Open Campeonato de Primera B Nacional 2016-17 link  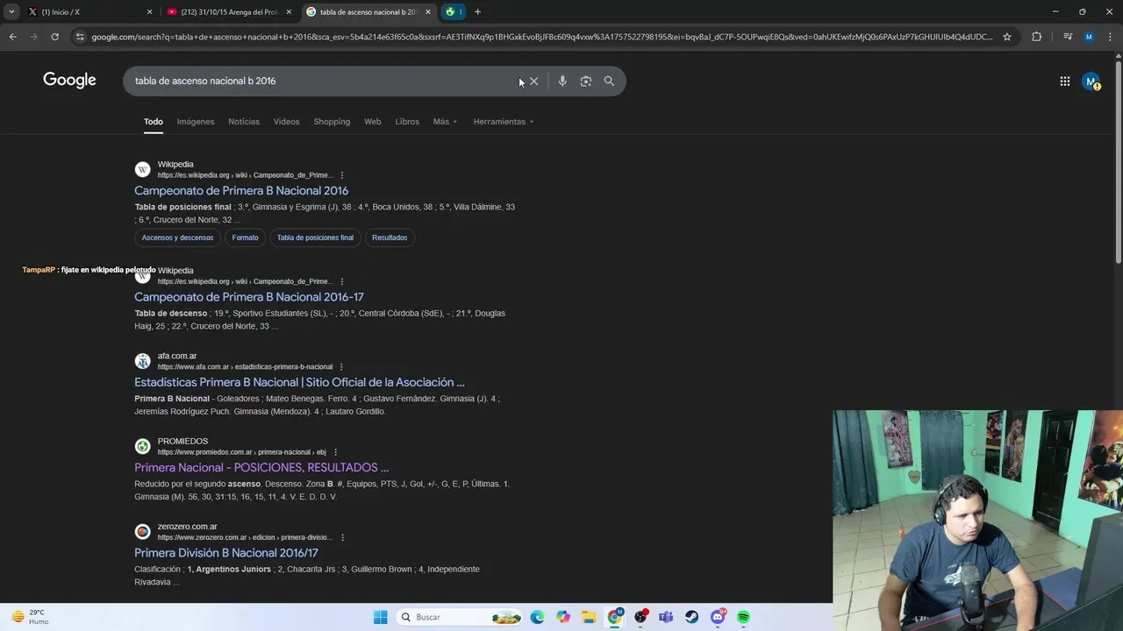click(249, 297)
